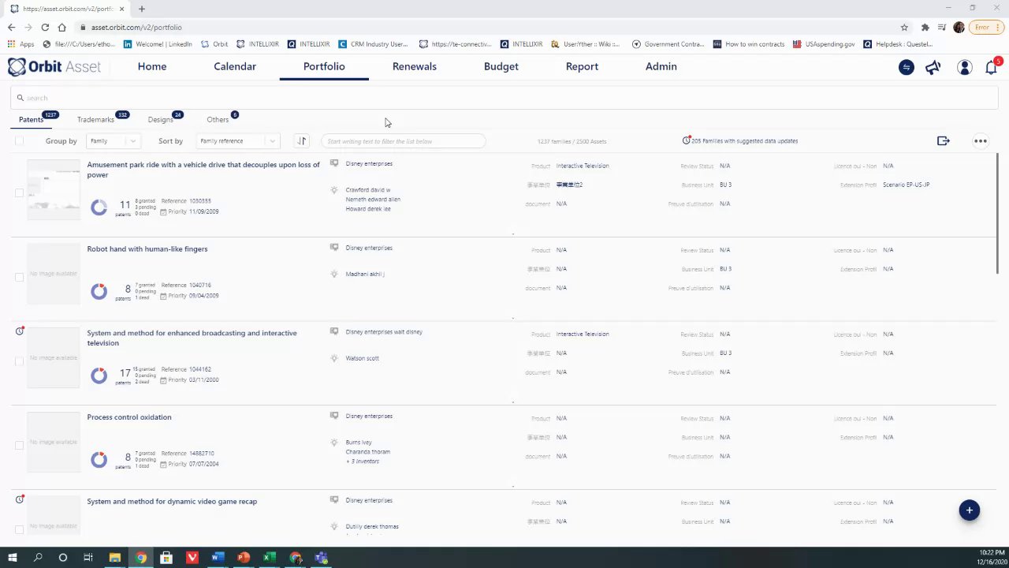Open Chrome extensions puzzle icon
Image resolution: width=1009 pixels, height=568 pixels.
(925, 27)
